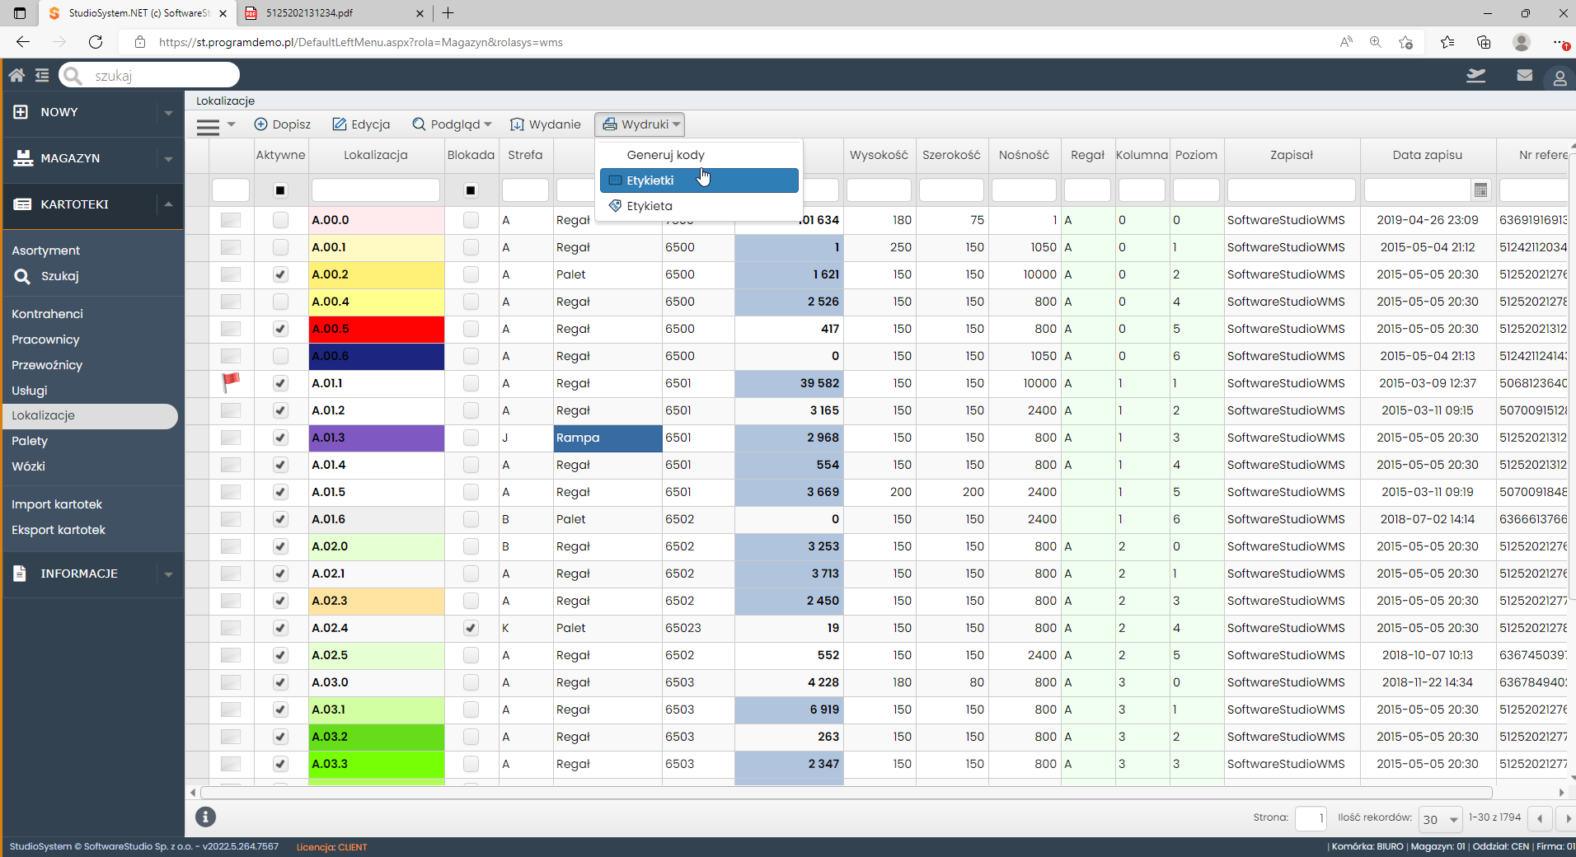Click the Szukaj magnifier in the sidebar
The height and width of the screenshot is (857, 1576).
pos(22,276)
